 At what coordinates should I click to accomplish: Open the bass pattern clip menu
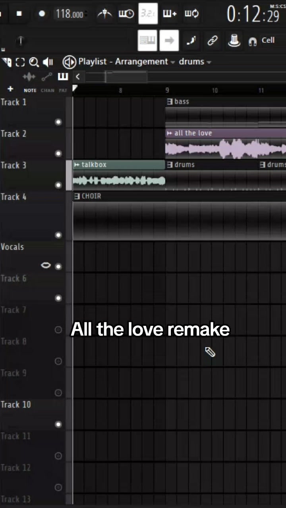click(170, 102)
